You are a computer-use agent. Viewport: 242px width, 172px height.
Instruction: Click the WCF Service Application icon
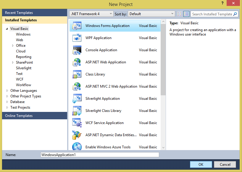[77, 123]
